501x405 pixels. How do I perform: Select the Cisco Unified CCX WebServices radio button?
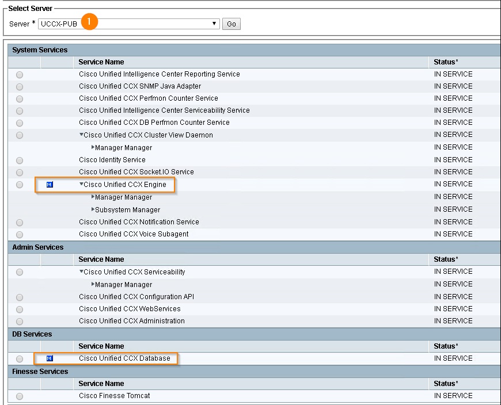[20, 310]
